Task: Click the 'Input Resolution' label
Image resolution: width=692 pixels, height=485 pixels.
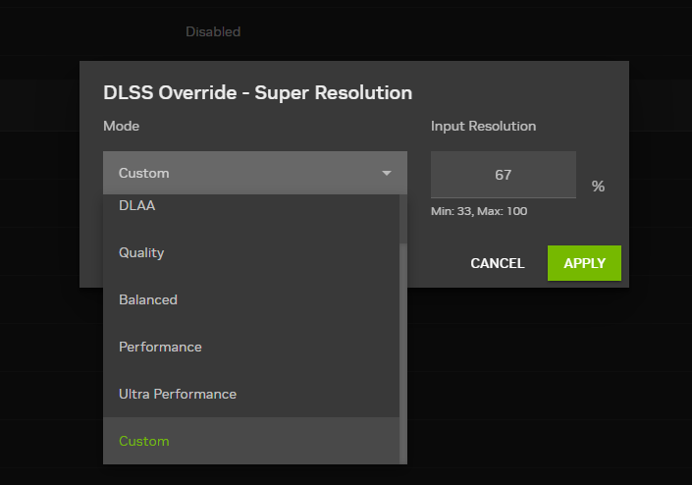Action: tap(483, 127)
